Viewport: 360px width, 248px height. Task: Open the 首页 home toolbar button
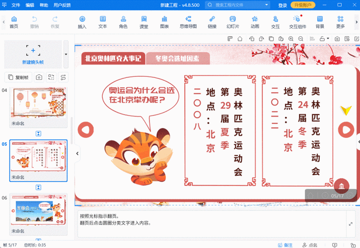[x=14, y=22]
